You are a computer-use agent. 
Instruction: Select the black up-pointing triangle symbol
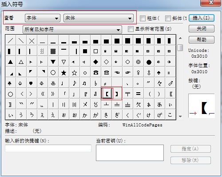point(10,62)
